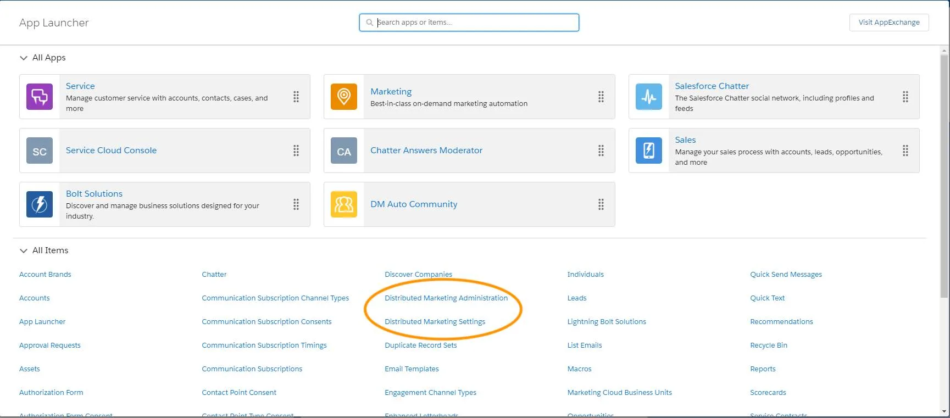The height and width of the screenshot is (418, 950).
Task: Open the Assets item
Action: [29, 369]
